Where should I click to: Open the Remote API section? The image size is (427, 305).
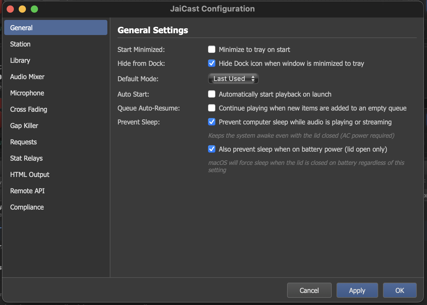(x=56, y=191)
